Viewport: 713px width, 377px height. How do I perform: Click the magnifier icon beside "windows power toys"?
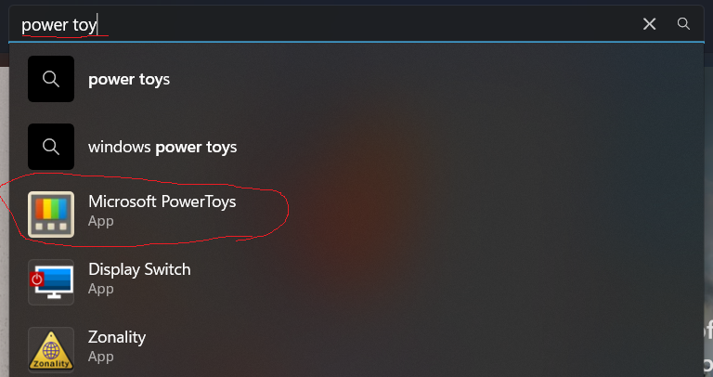(x=51, y=147)
